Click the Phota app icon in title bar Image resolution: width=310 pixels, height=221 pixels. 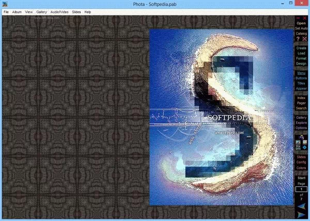point(5,5)
